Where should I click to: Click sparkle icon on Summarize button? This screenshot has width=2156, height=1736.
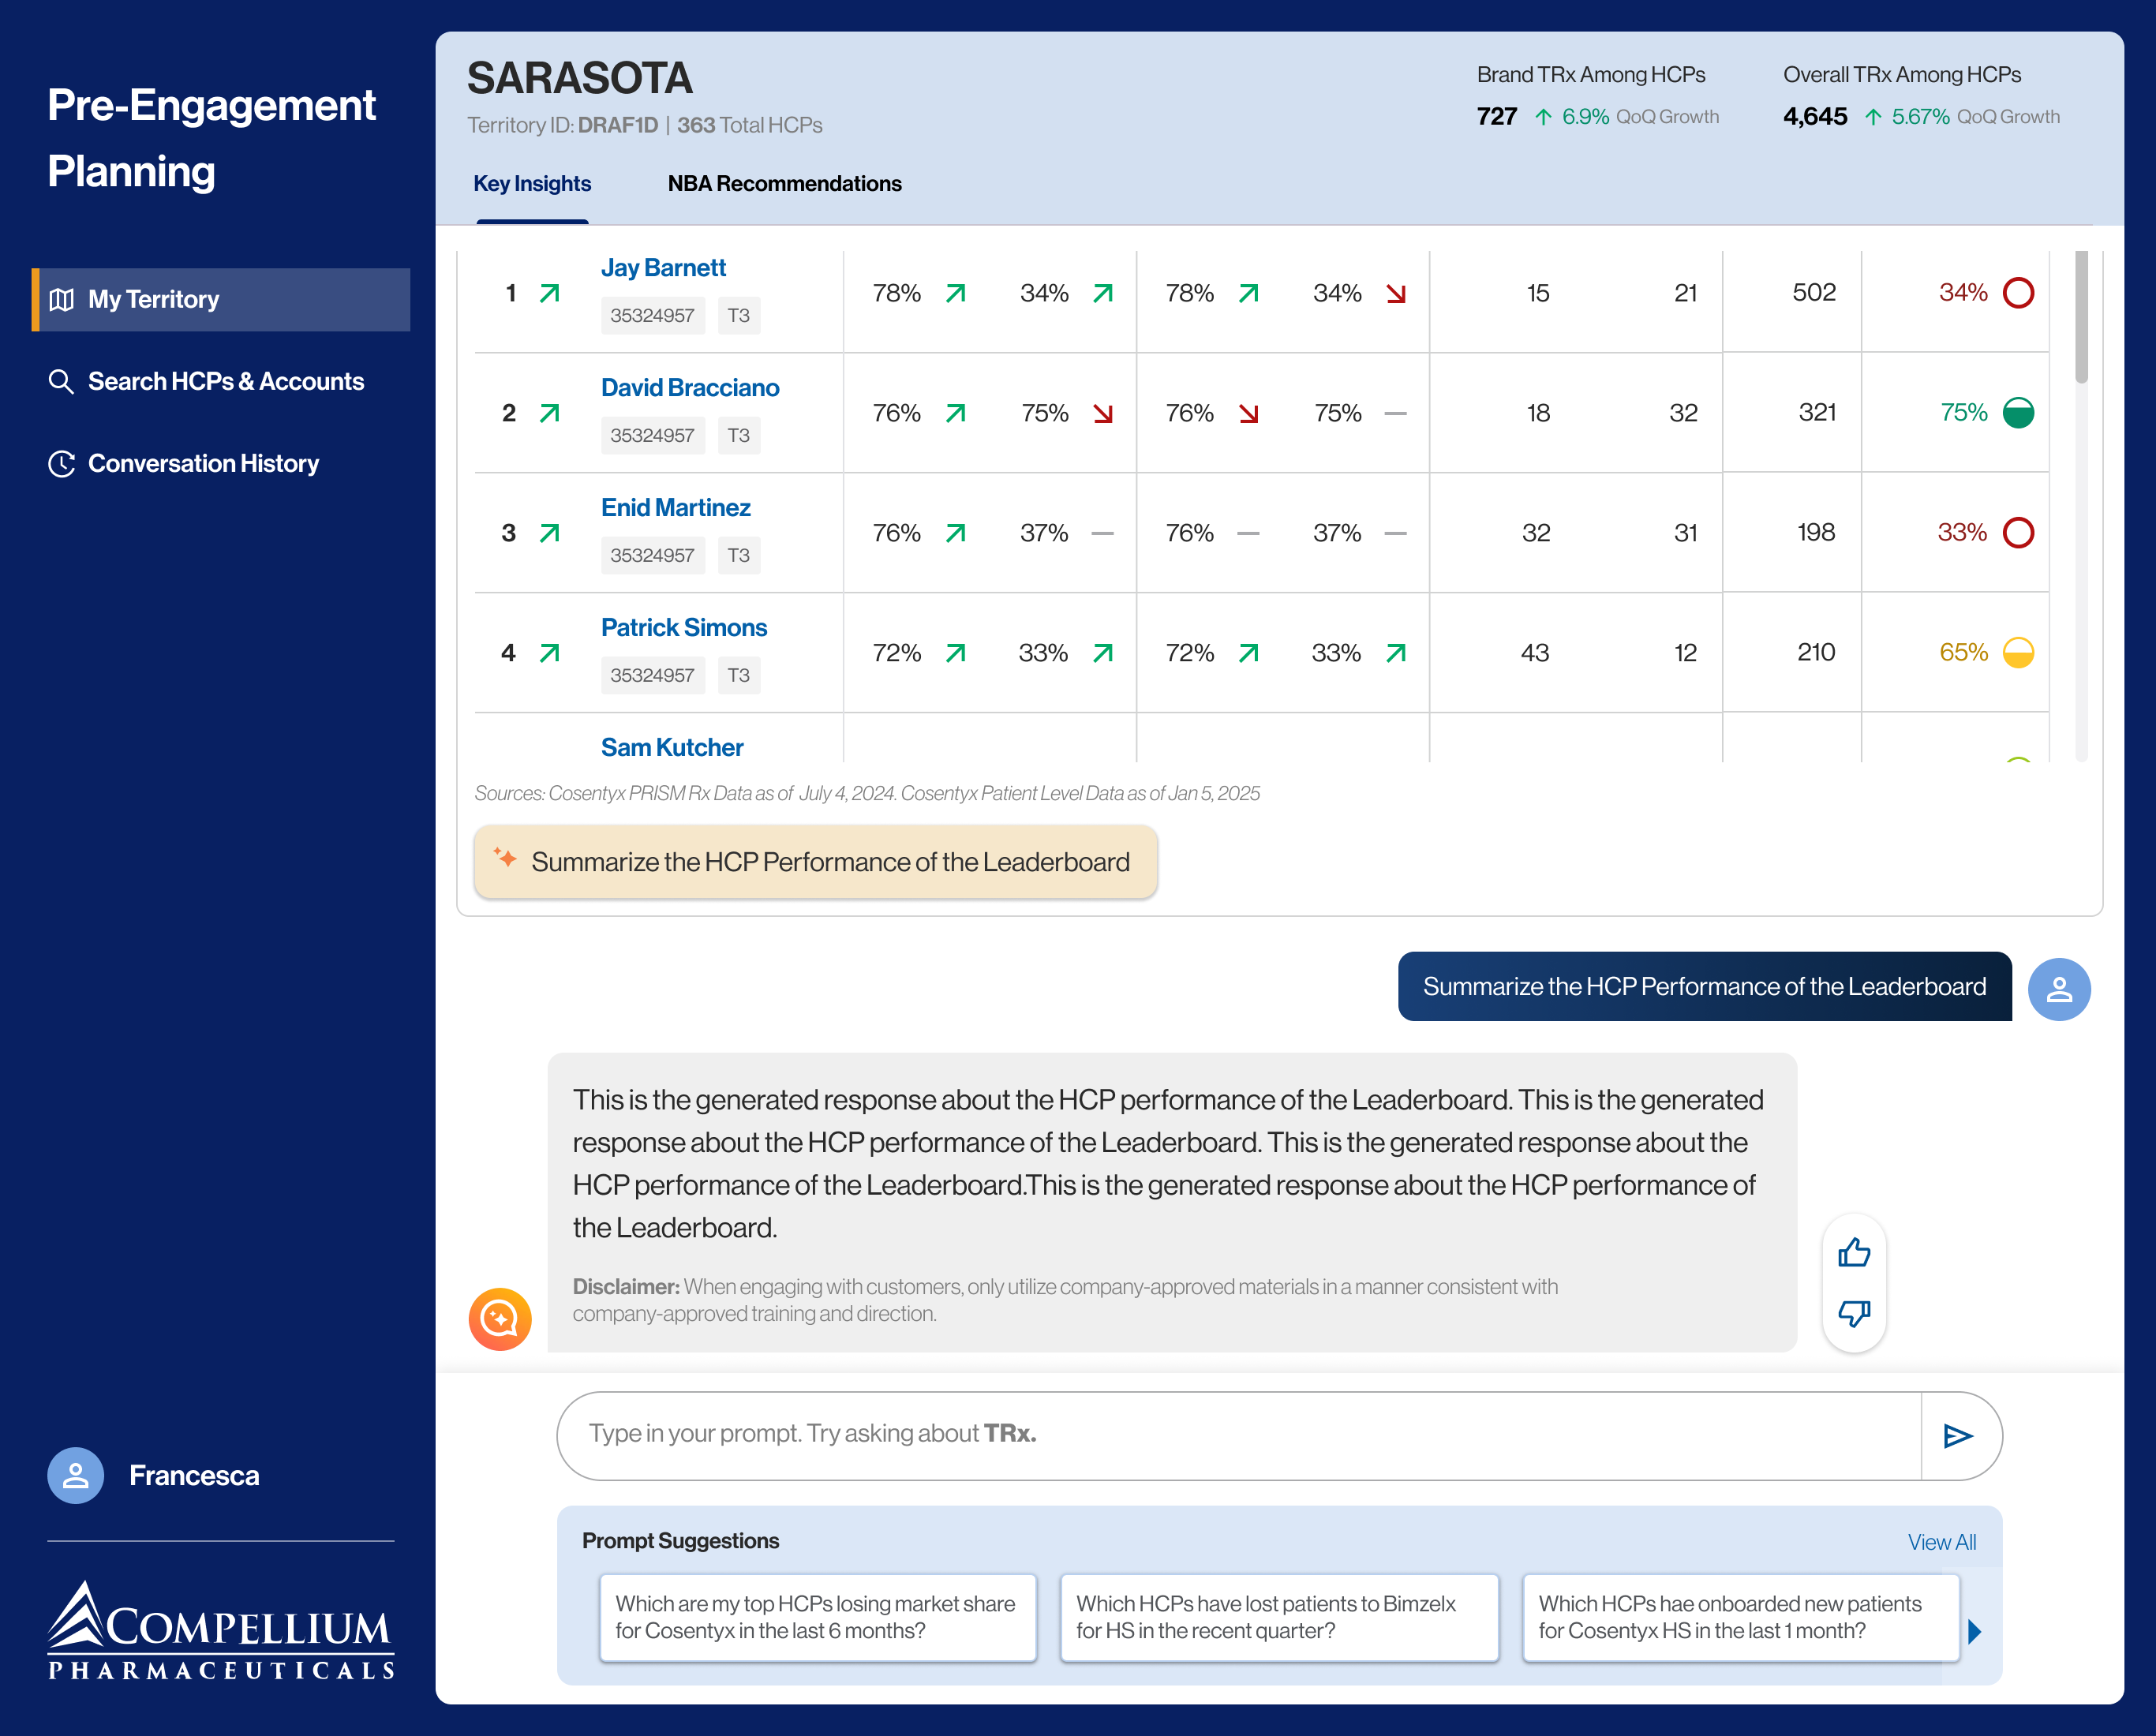505,858
